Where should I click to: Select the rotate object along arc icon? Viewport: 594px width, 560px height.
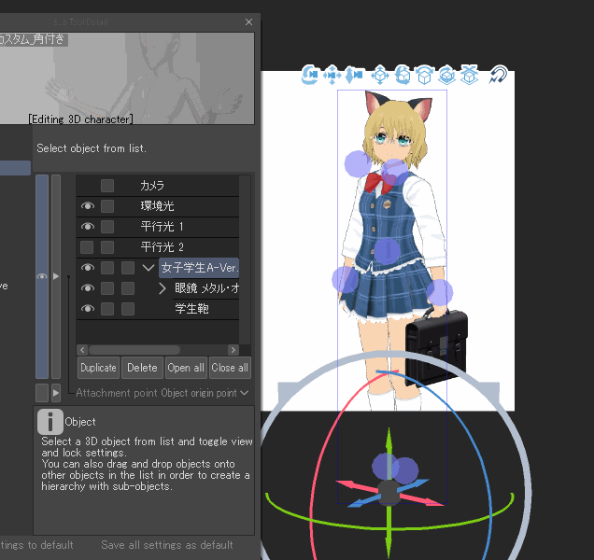coord(424,75)
